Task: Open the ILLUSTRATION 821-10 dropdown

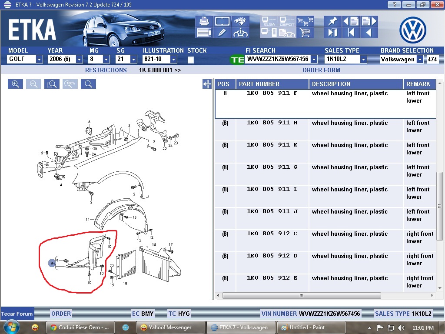Action: click(173, 60)
